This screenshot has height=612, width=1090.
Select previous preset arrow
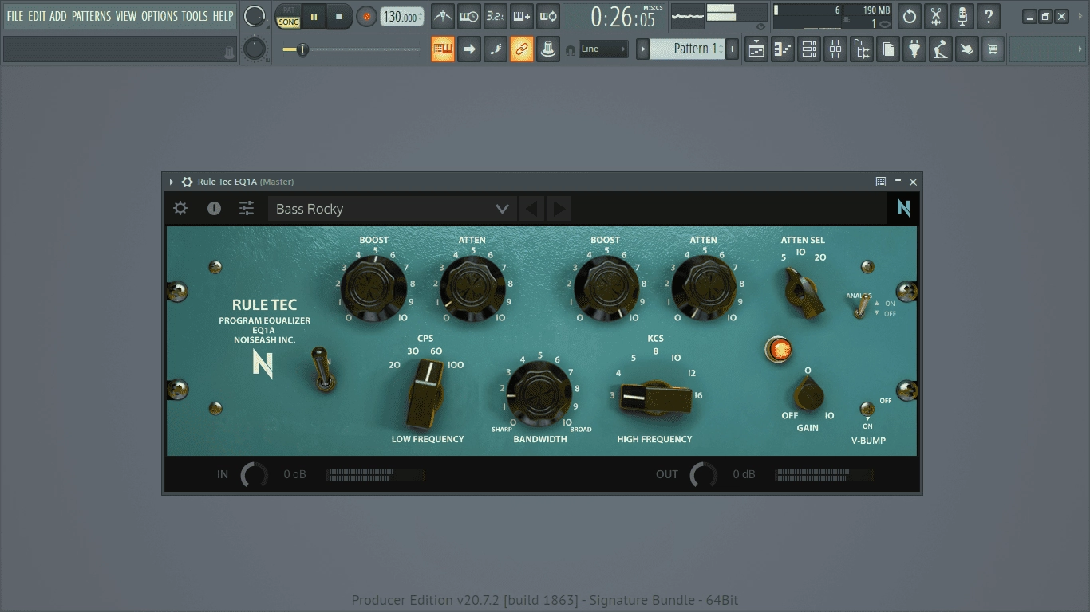(531, 209)
